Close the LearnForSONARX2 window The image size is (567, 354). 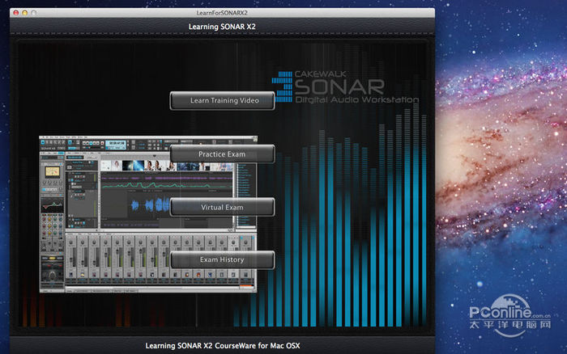[16, 13]
